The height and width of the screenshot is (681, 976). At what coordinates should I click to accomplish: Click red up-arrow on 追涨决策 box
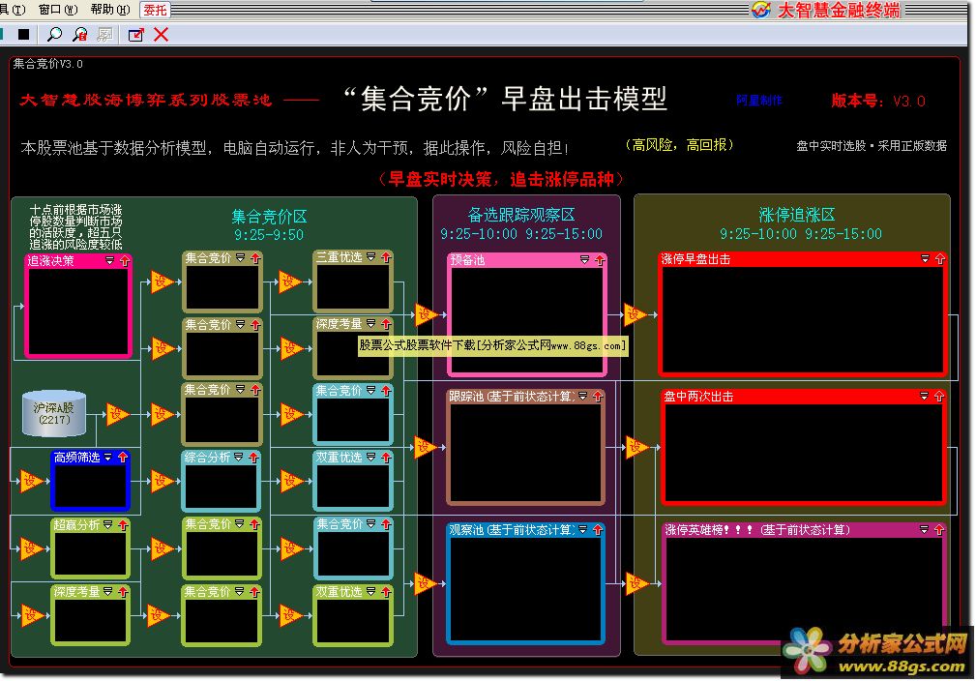(125, 261)
